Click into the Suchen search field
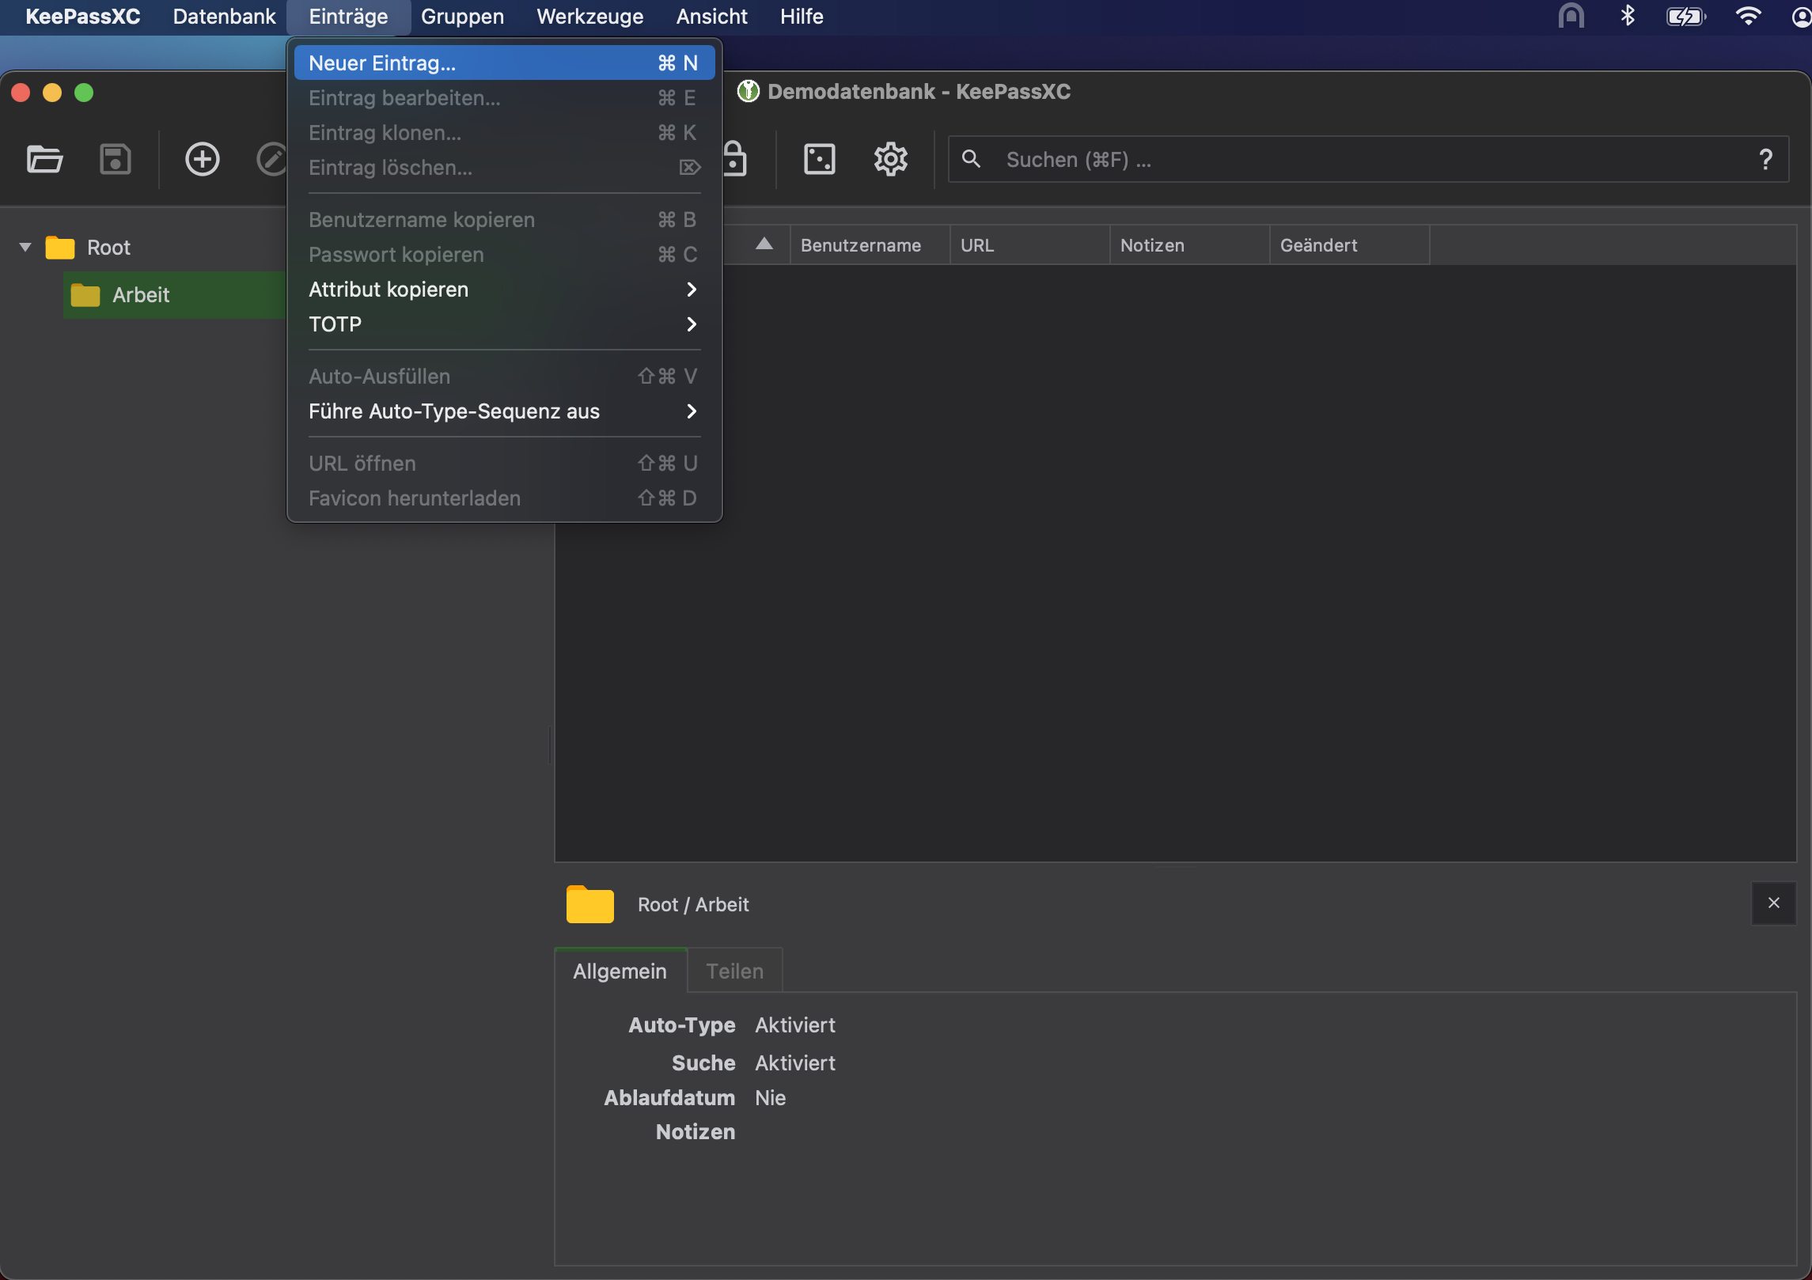Image resolution: width=1812 pixels, height=1280 pixels. coord(1345,159)
